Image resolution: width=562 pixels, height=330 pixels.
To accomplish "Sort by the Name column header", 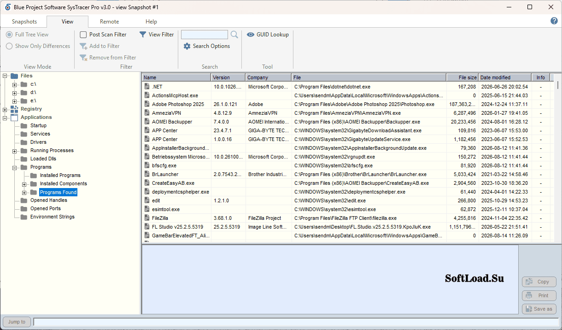I will coord(176,77).
